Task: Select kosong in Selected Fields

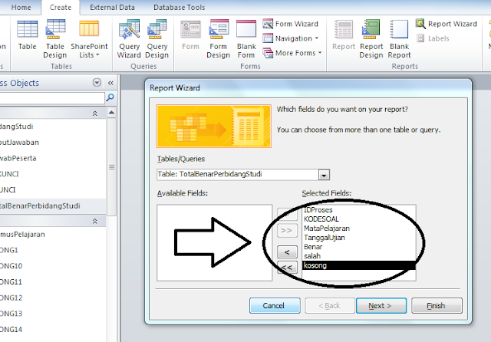Action: pyautogui.click(x=358, y=265)
